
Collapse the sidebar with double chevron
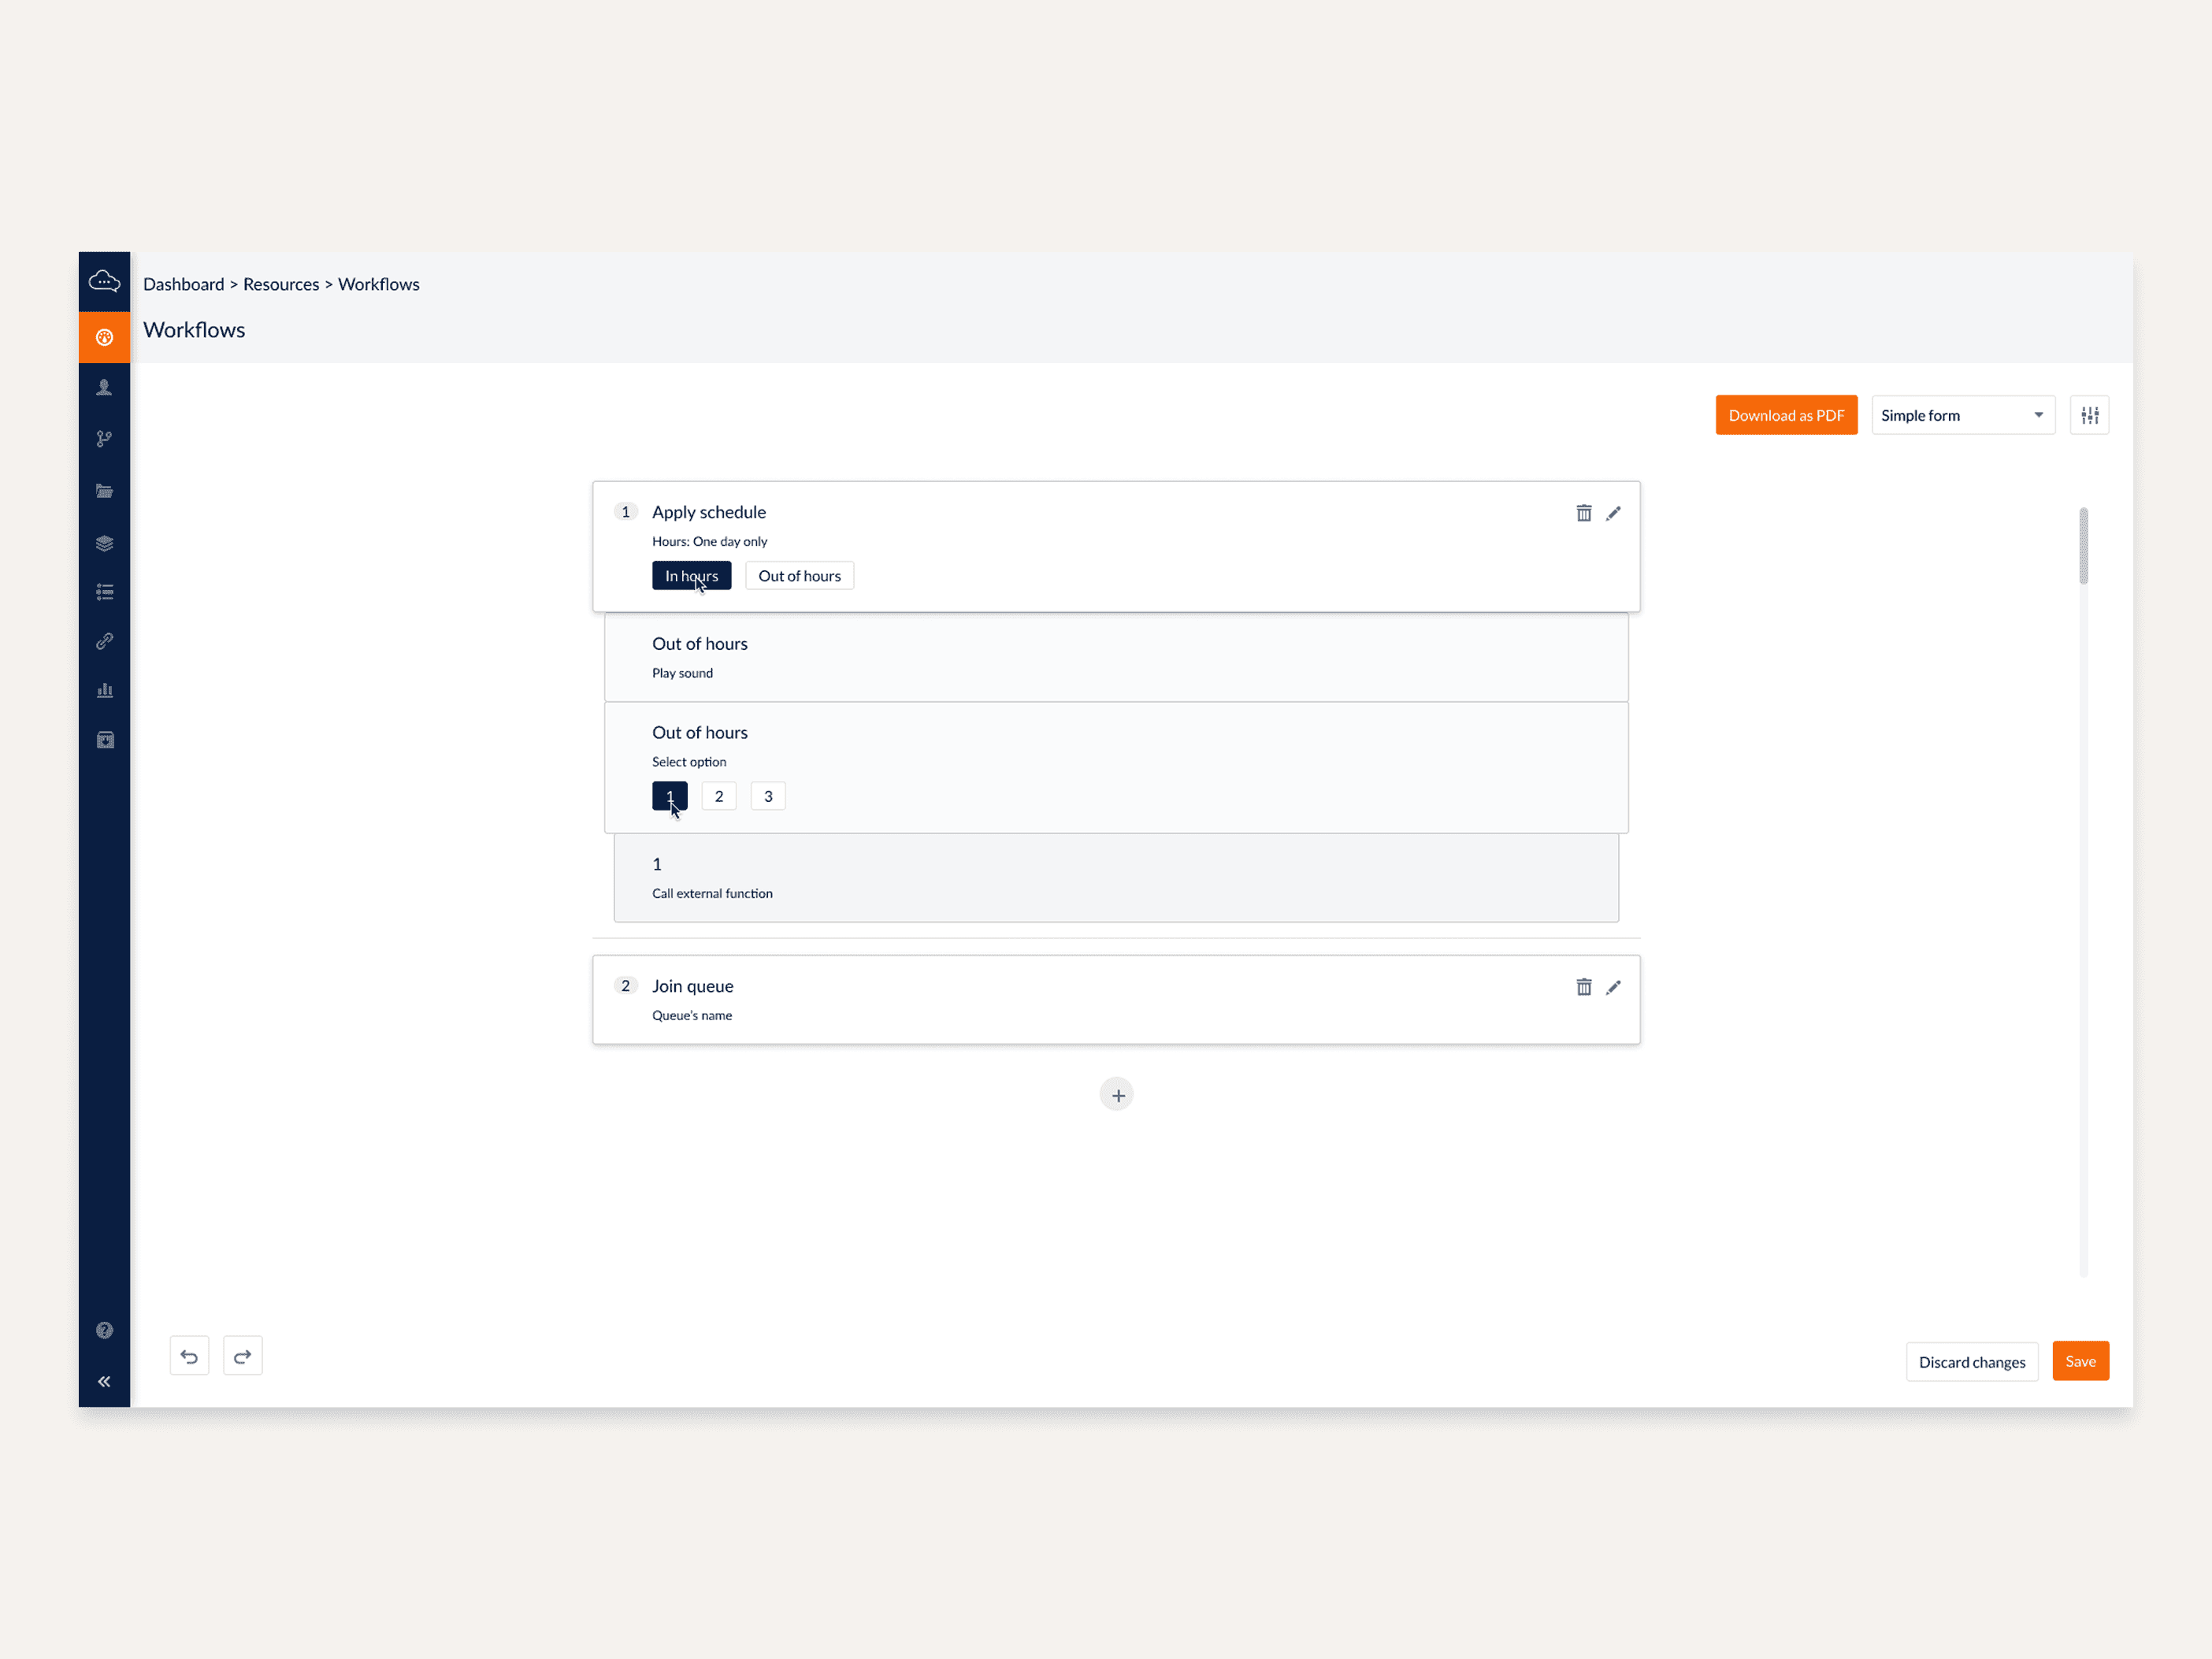[x=104, y=1381]
